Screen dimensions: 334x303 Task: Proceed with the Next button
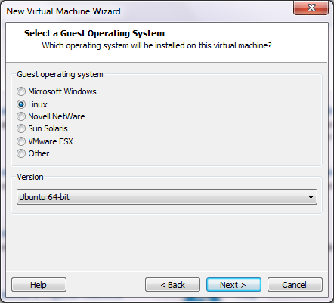[233, 285]
